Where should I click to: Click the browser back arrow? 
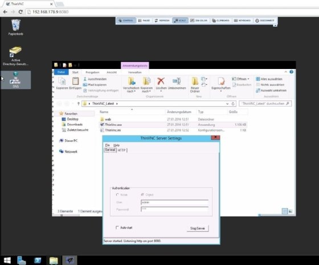click(x=5, y=12)
